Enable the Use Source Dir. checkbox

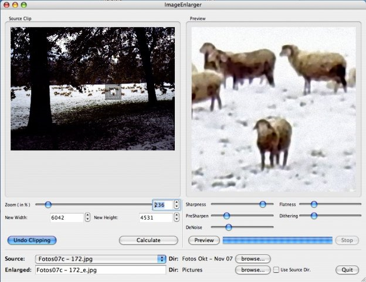[276, 270]
